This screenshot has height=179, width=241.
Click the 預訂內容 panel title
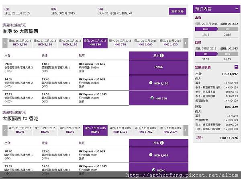(x=203, y=9)
